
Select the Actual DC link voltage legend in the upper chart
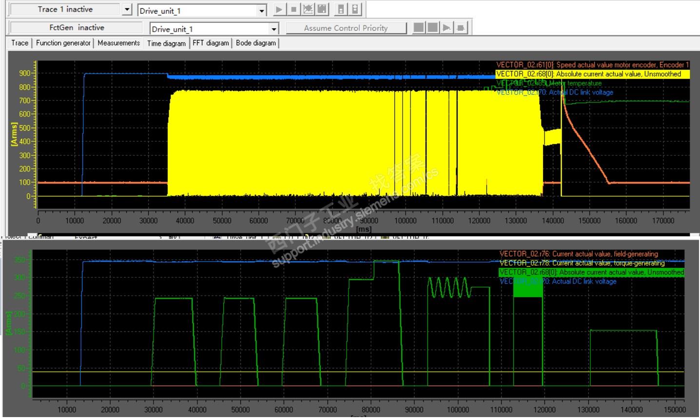tap(555, 92)
